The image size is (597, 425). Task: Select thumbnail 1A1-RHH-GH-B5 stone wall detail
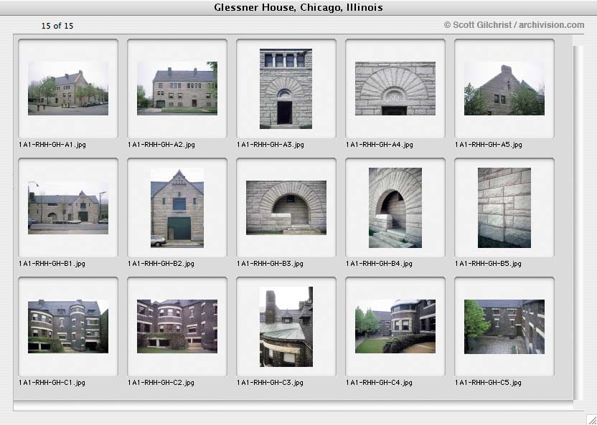coord(504,208)
